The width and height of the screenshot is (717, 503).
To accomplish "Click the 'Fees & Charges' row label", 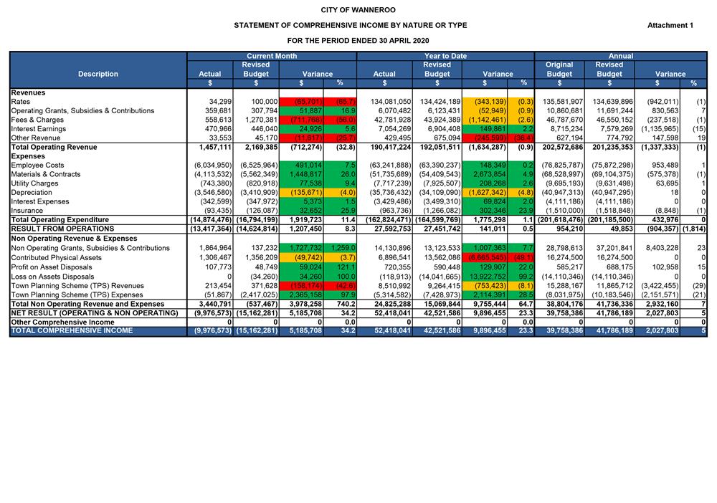I will click(37, 120).
